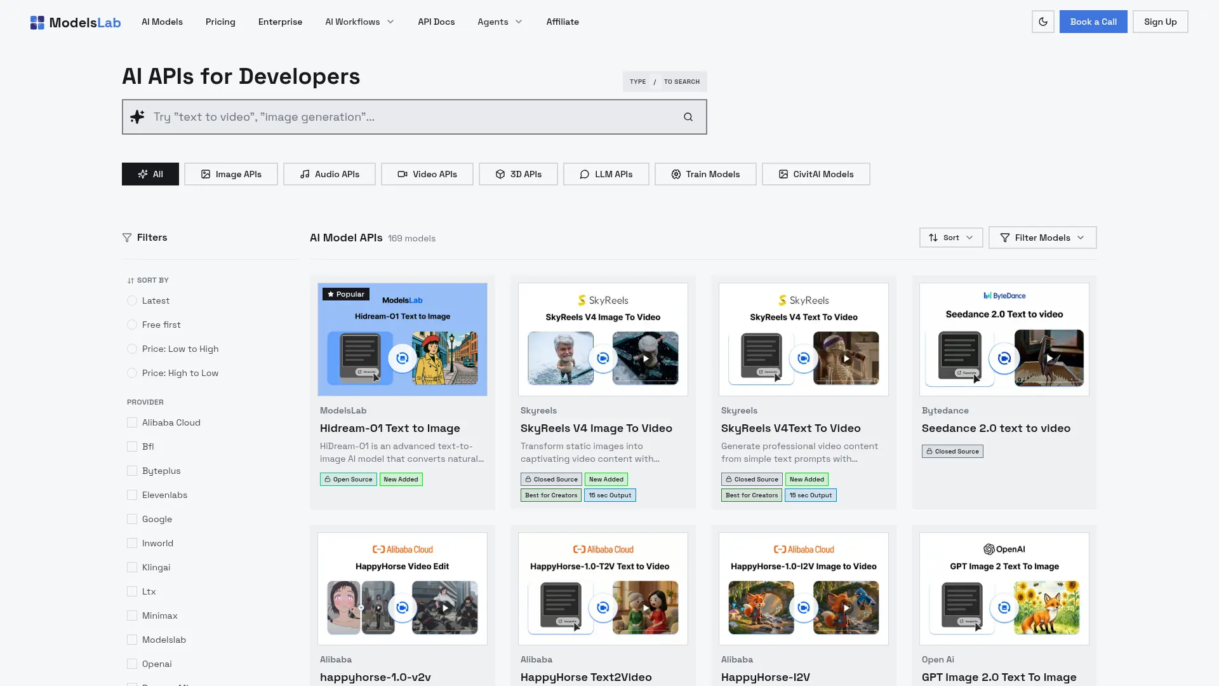Click convert icon on Hidream-01 thumbnail
The width and height of the screenshot is (1219, 686).
click(x=403, y=358)
